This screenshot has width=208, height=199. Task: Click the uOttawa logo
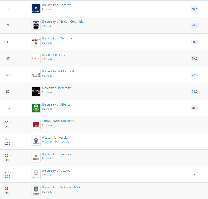click(x=36, y=174)
